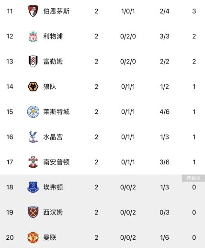The width and height of the screenshot is (205, 248).
Task: Open team 伯恩茅斯 from the standings
Action: (56, 11)
